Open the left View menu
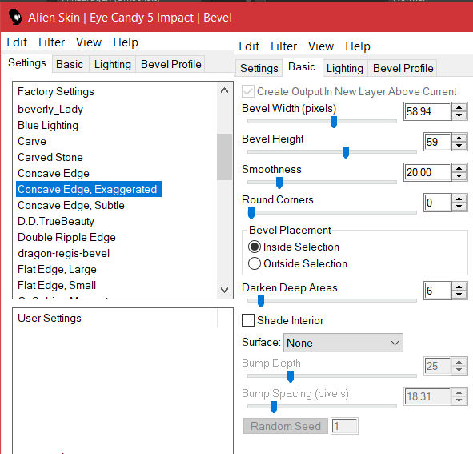The image size is (473, 454). 89,42
